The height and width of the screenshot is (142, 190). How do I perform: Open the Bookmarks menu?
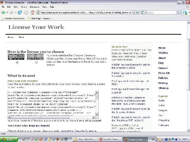coord(35,7)
